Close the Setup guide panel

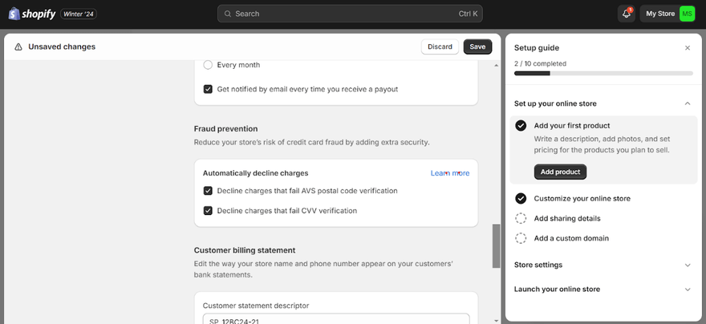pos(687,48)
